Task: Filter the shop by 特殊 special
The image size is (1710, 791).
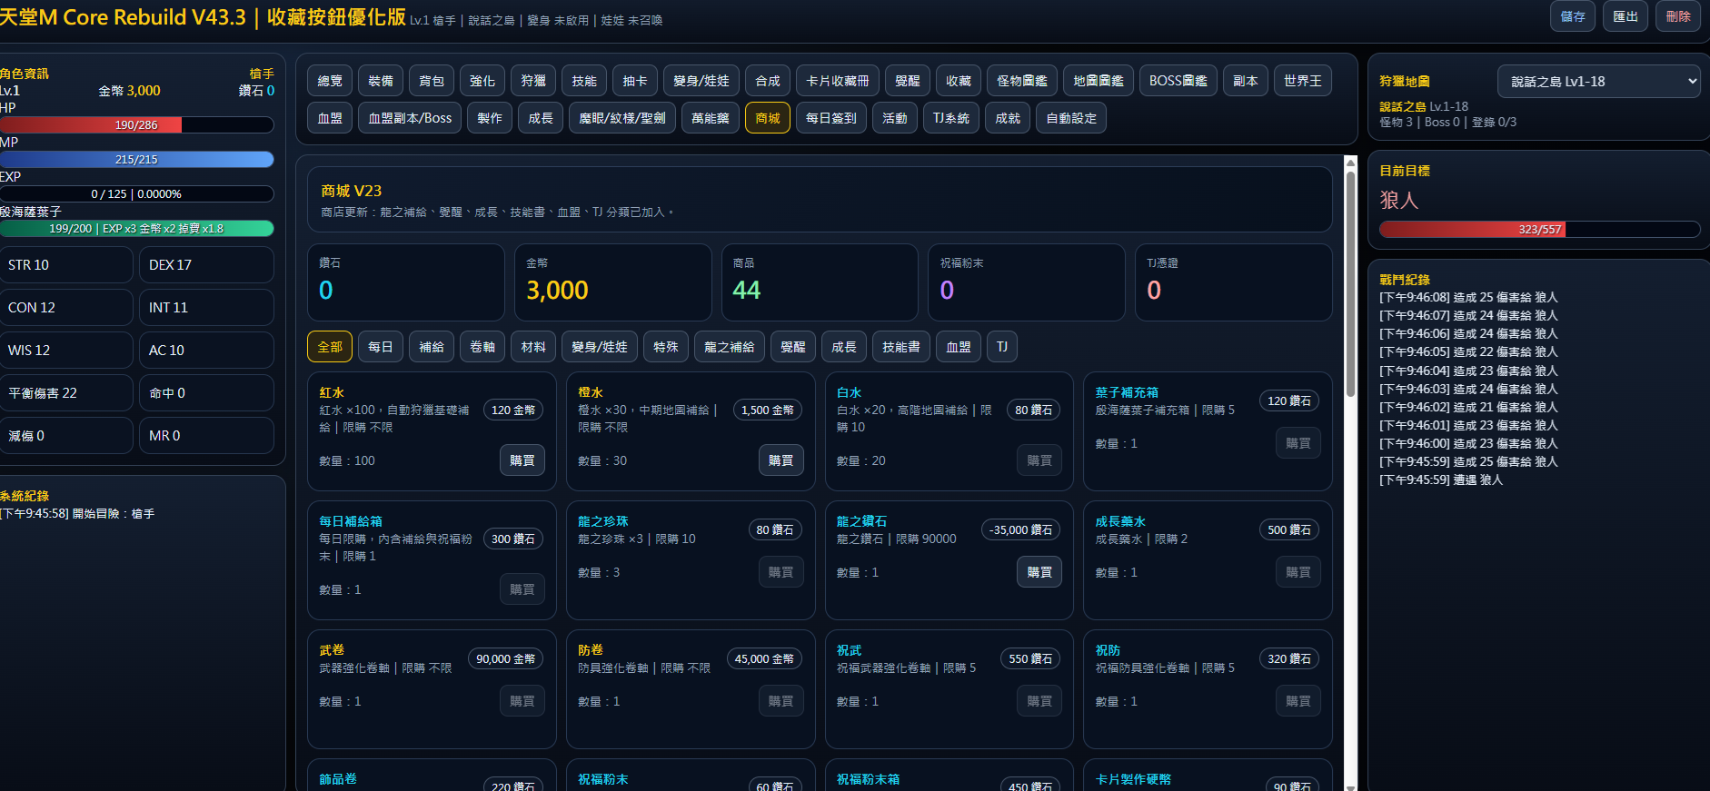Action: [666, 347]
